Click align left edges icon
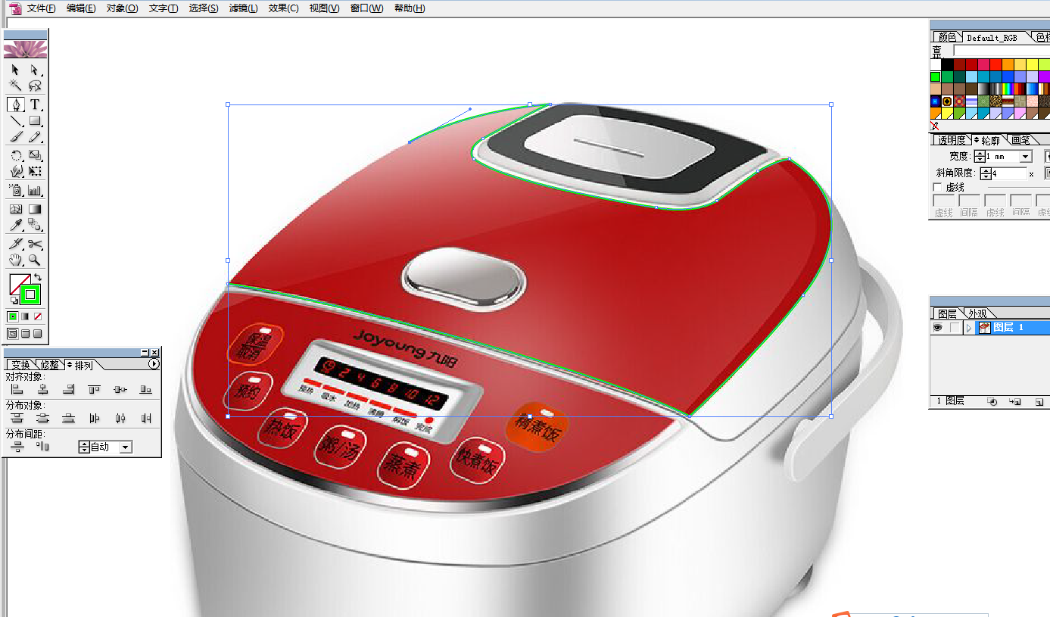This screenshot has height=617, width=1050. 17,389
